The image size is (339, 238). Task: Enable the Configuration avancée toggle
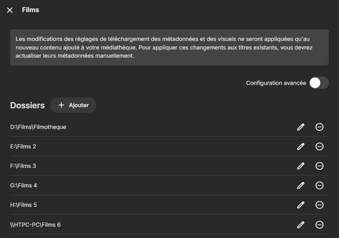(x=319, y=83)
